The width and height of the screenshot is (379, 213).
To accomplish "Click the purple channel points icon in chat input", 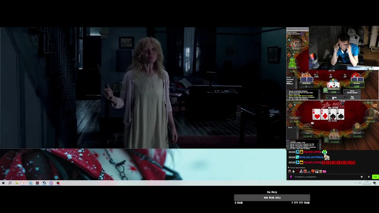I will click(x=291, y=177).
